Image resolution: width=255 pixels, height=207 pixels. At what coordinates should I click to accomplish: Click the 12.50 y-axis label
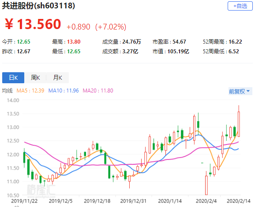click(x=13, y=141)
